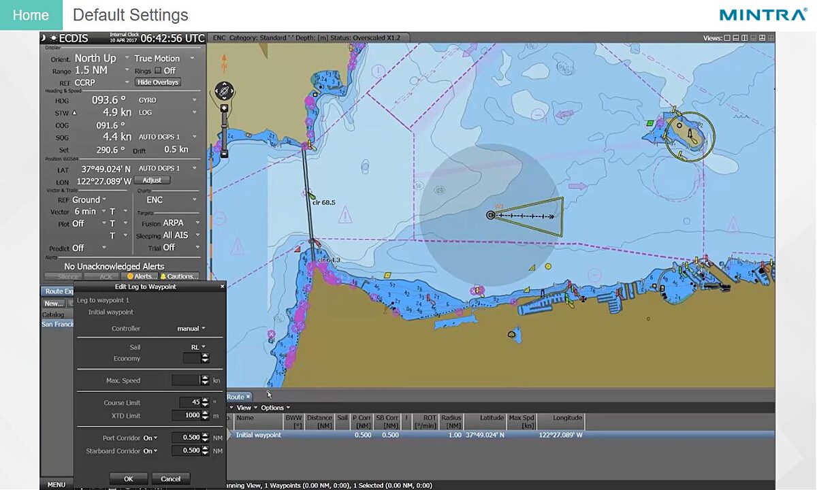Click the chart zoom slider track
This screenshot has width=817, height=490.
[x=224, y=131]
